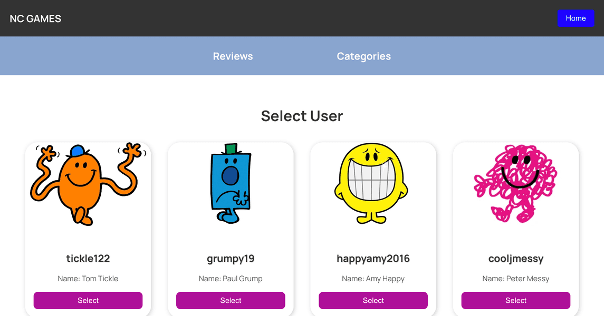The width and height of the screenshot is (604, 316).
Task: Select the user happyamy2016
Action: [373, 300]
